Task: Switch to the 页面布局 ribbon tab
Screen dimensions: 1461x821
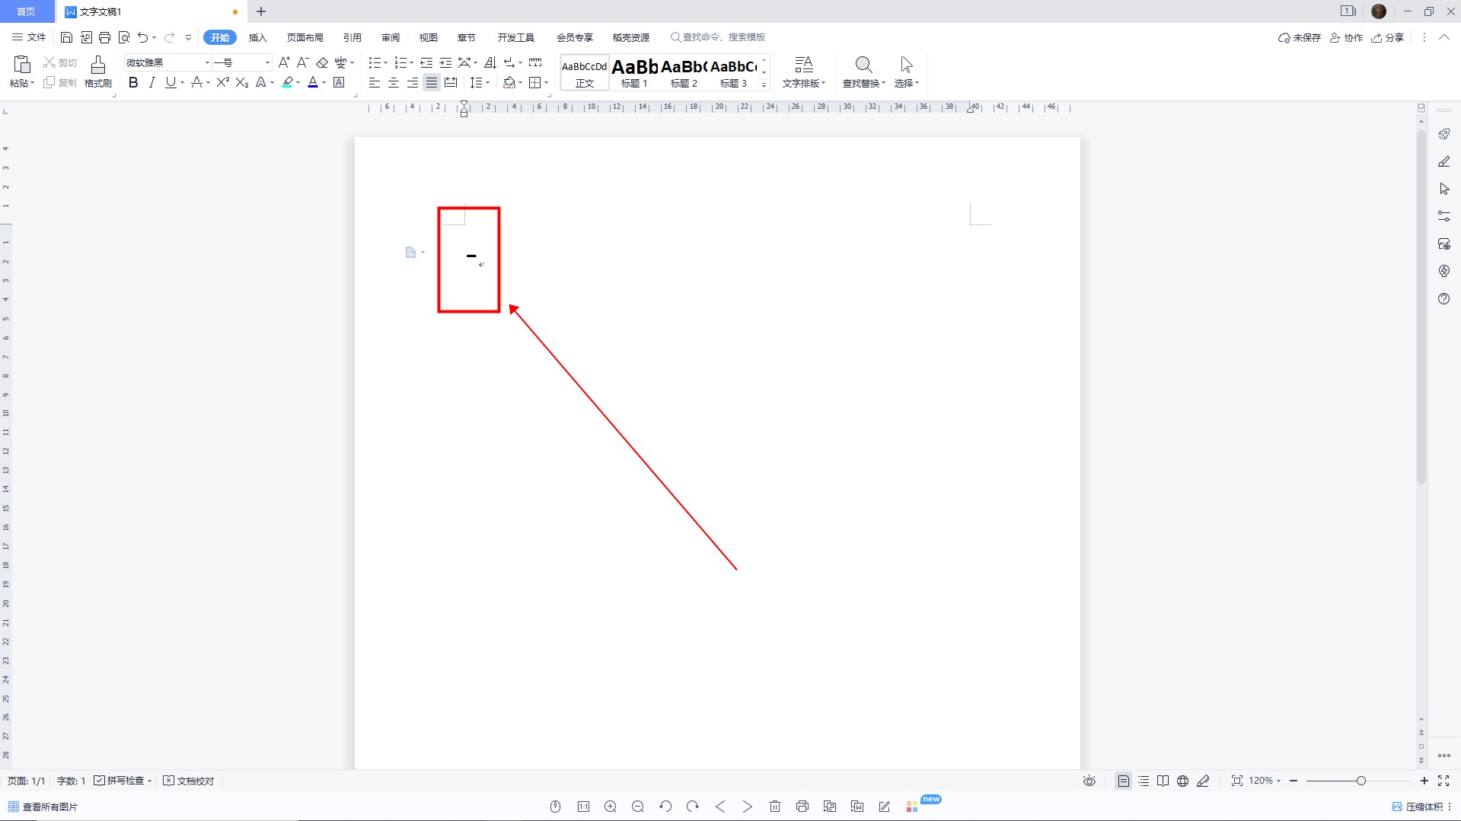Action: [305, 37]
